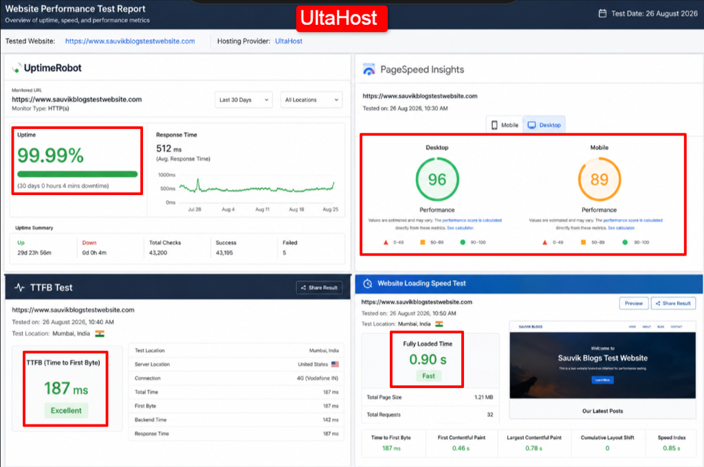This screenshot has height=467, width=704.
Task: Click the Preview button
Action: 633,304
